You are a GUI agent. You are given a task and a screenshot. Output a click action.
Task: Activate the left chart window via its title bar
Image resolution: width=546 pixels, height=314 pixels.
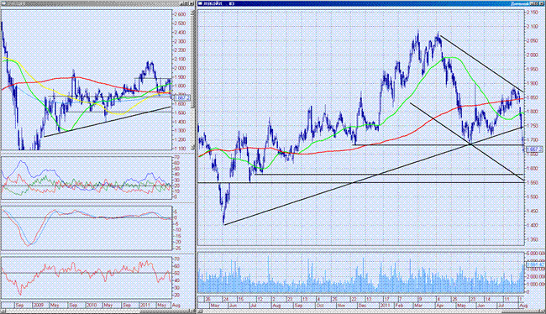point(91,3)
